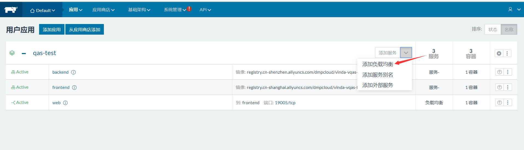
Task: Choose 添加外部服务 from dropdown
Action: (x=377, y=85)
